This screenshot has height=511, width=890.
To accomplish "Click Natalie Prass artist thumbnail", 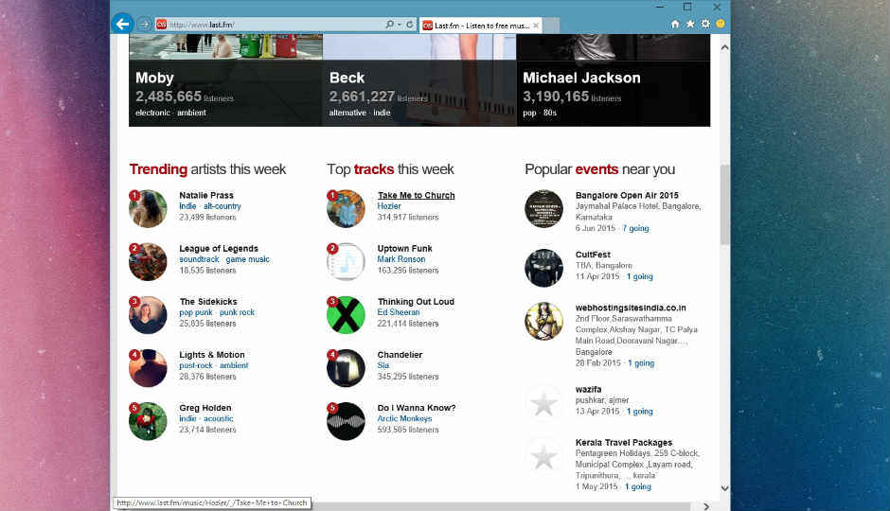I will pyautogui.click(x=148, y=209).
